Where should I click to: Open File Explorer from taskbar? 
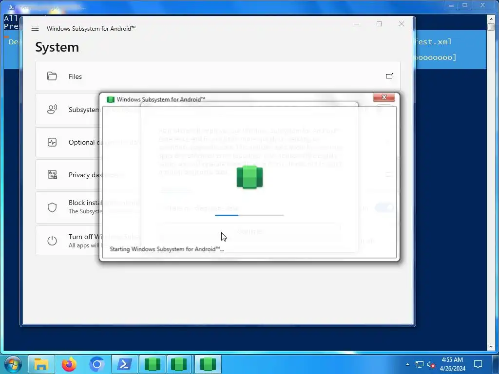tap(41, 364)
